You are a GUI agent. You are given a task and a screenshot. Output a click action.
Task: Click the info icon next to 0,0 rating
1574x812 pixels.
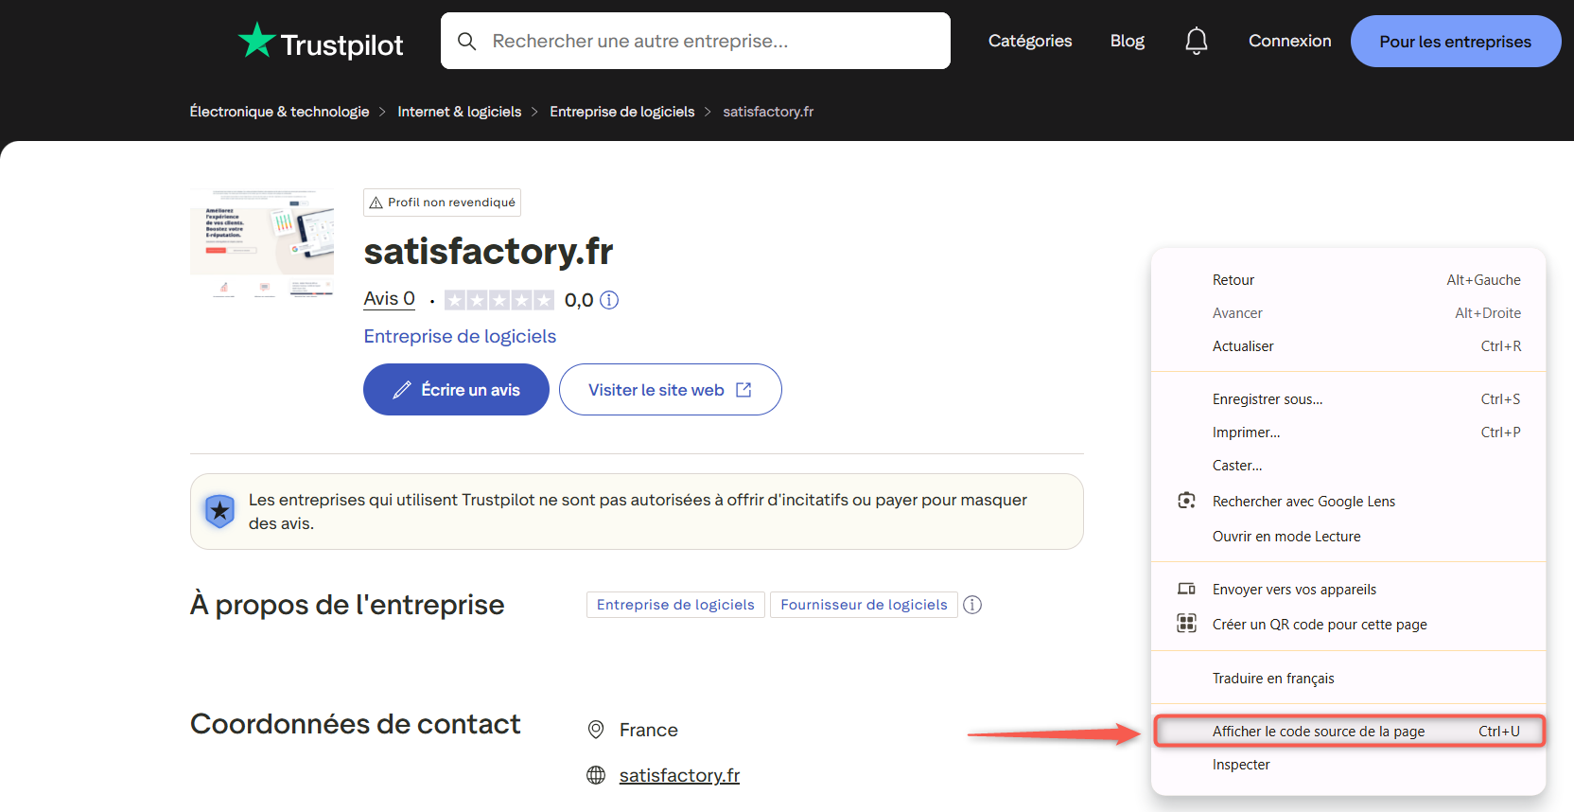coord(609,300)
